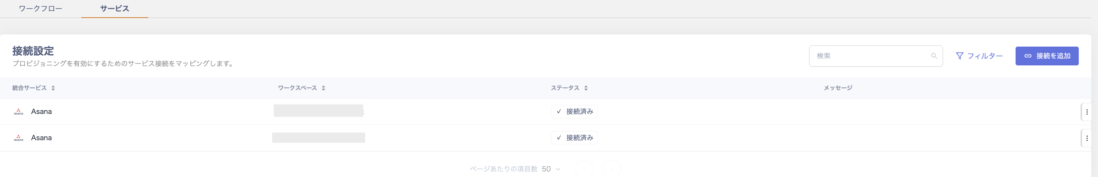Viewport: 1098px width, 177px height.
Task: Click the search magnifier icon
Action: pos(934,56)
